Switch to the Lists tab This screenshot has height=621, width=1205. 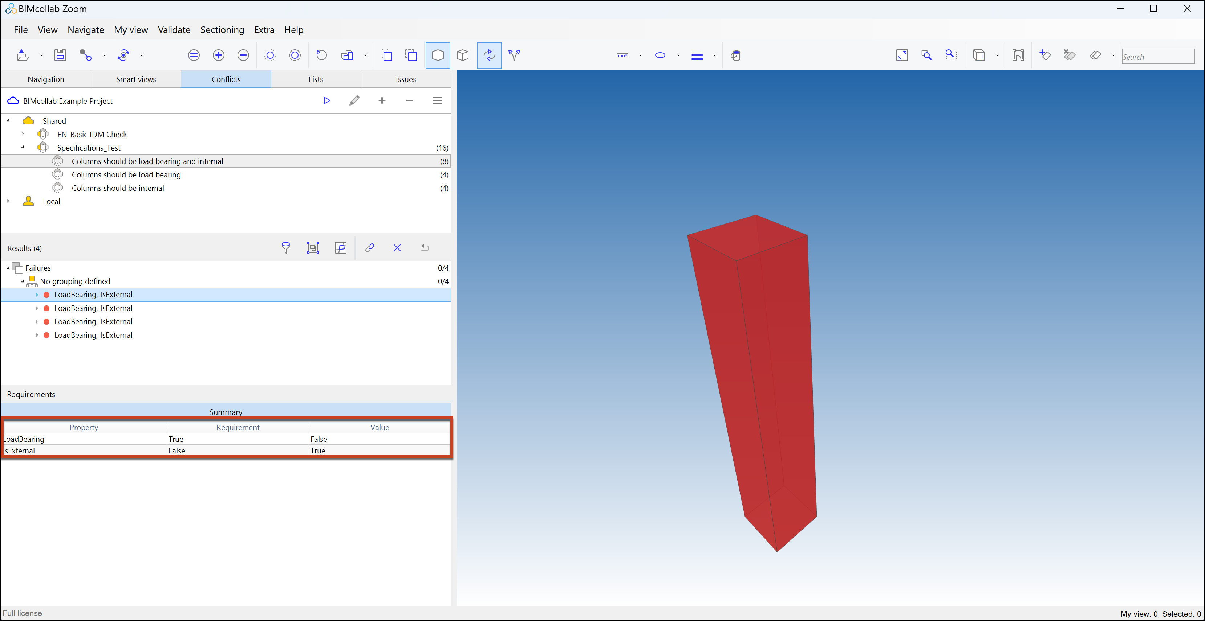click(316, 79)
